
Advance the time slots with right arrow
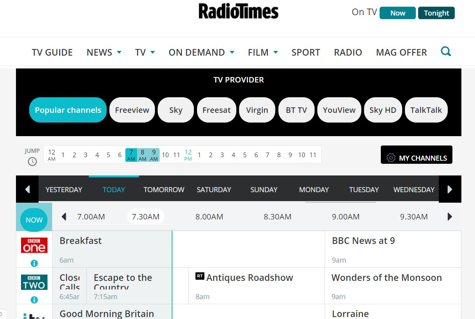(450, 217)
